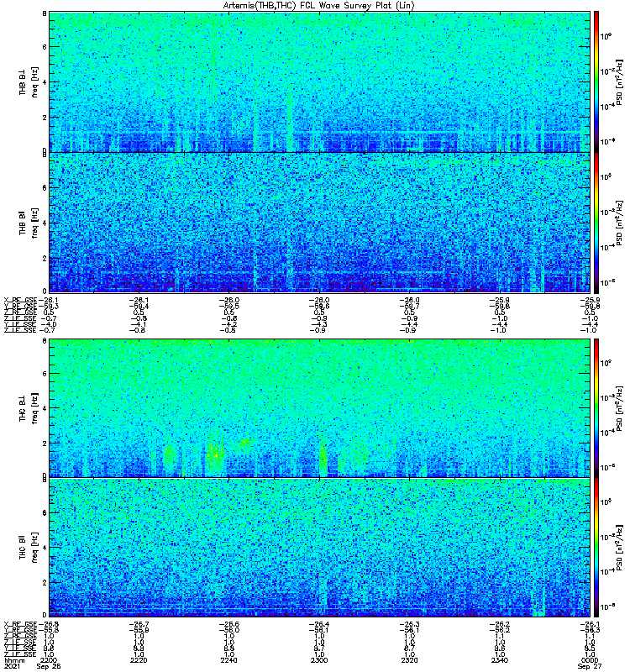The height and width of the screenshot is (672, 630).
Task: Click the bright burst near 2240 in third panel
Action: coord(213,454)
